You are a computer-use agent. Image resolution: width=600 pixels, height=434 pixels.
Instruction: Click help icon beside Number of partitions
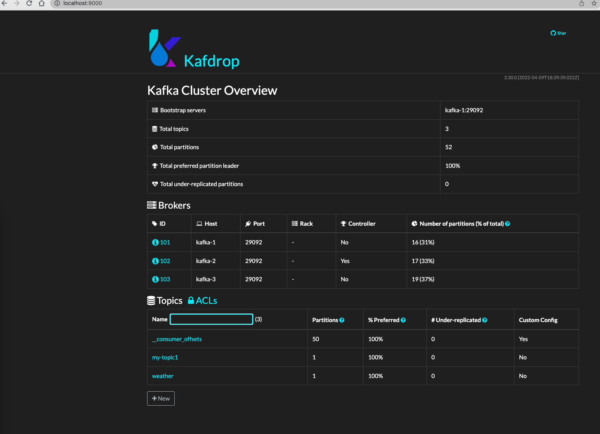point(507,224)
